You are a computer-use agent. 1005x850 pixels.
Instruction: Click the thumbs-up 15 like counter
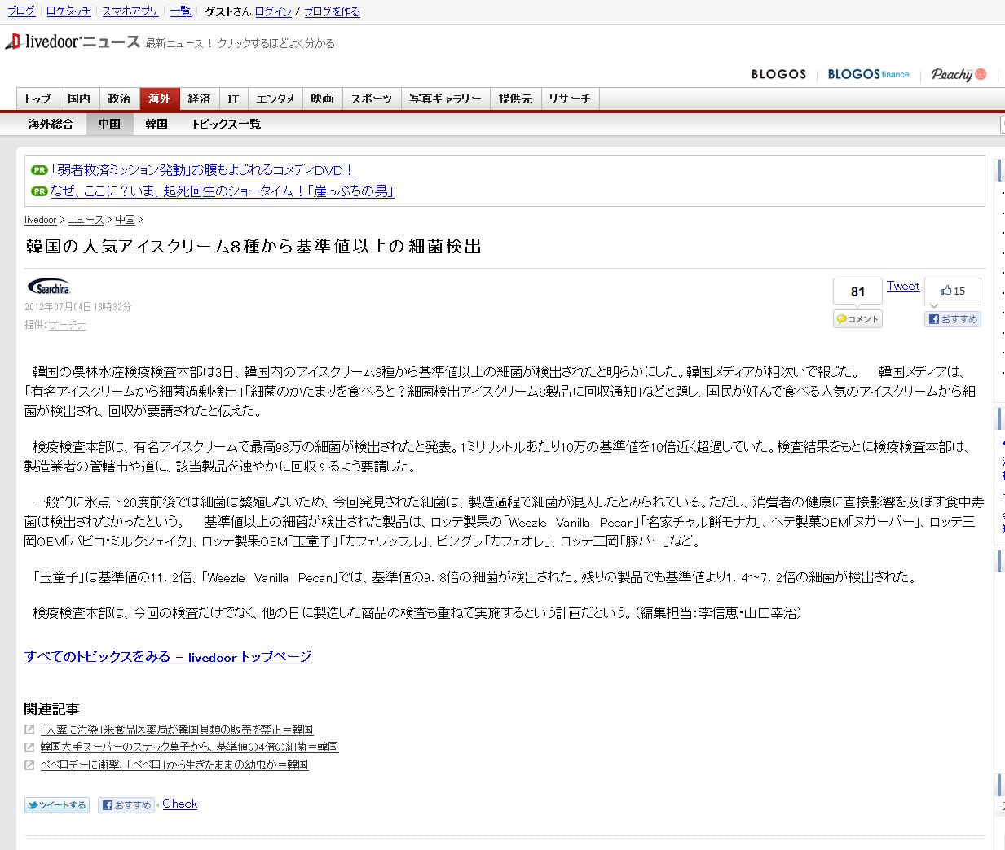pyautogui.click(x=953, y=291)
